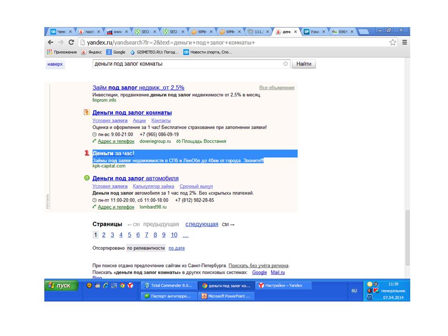Click Контакты sitelink

click(x=161, y=120)
